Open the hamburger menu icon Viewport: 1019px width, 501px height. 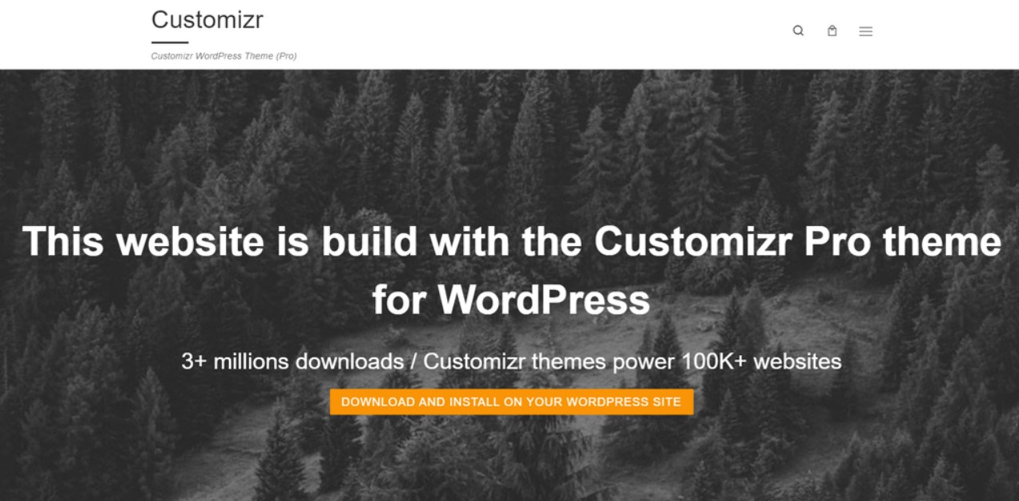click(x=866, y=32)
